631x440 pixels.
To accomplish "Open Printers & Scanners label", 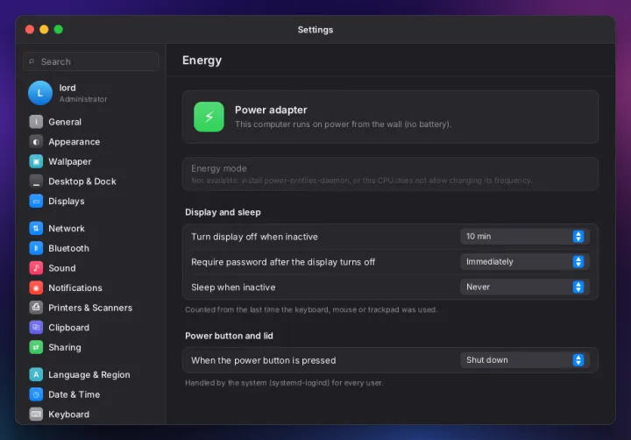I will [90, 308].
